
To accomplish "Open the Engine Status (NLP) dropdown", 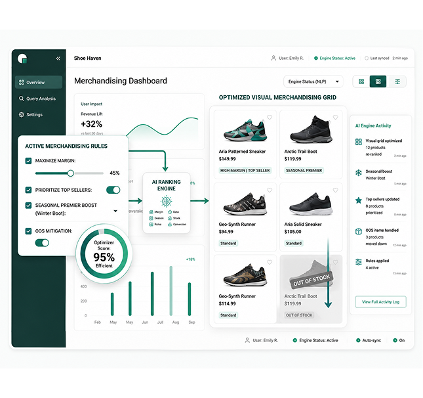I will (x=313, y=81).
